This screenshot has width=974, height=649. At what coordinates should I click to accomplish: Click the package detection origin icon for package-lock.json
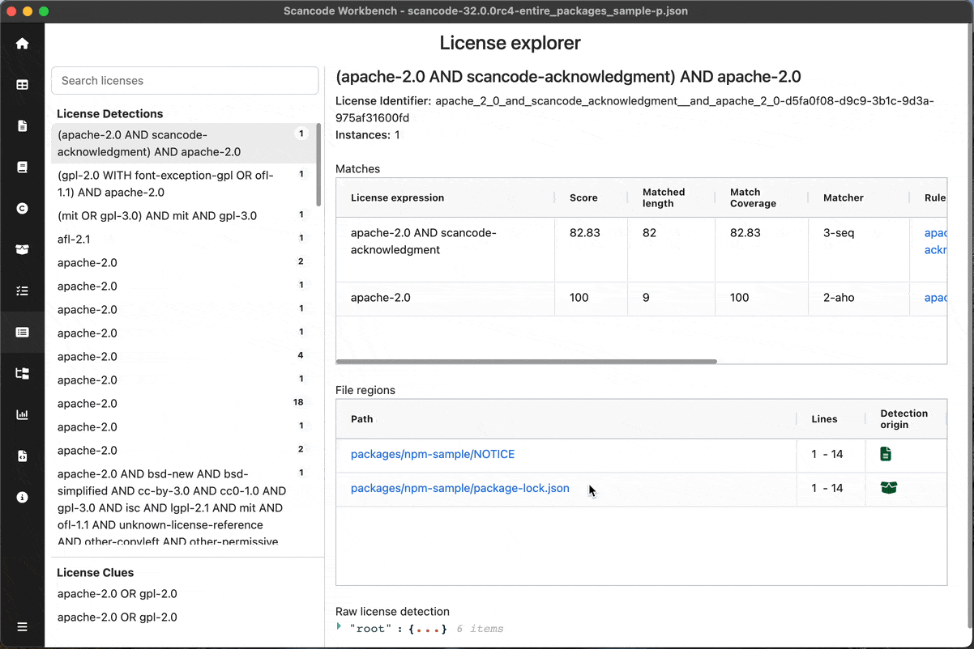(x=888, y=488)
